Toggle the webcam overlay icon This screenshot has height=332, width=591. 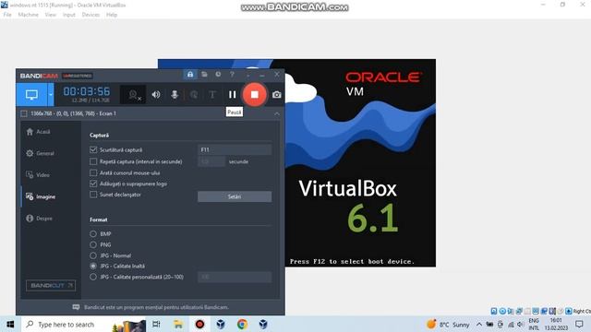coord(133,95)
